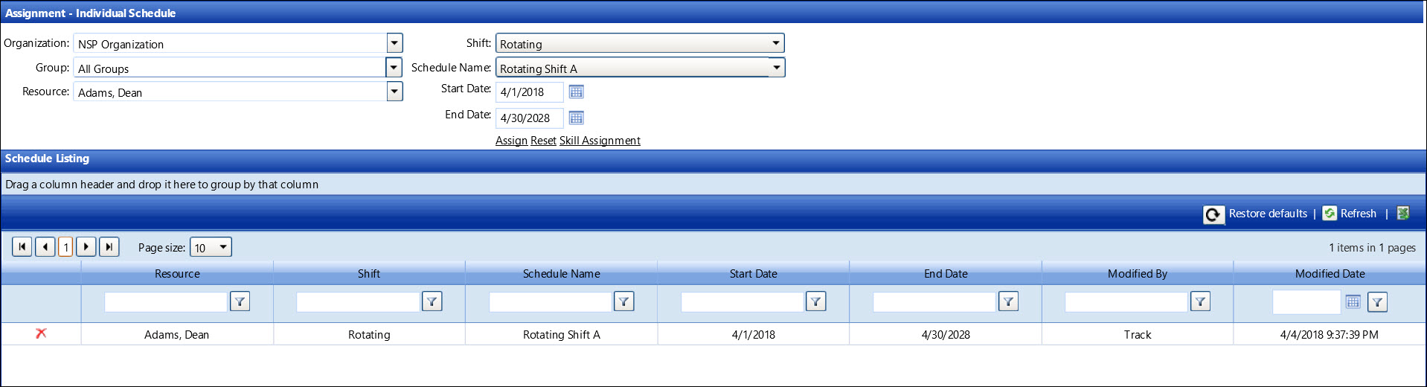Viewport: 1427px width, 387px height.
Task: Click the Shift column filter icon
Action: point(432,301)
